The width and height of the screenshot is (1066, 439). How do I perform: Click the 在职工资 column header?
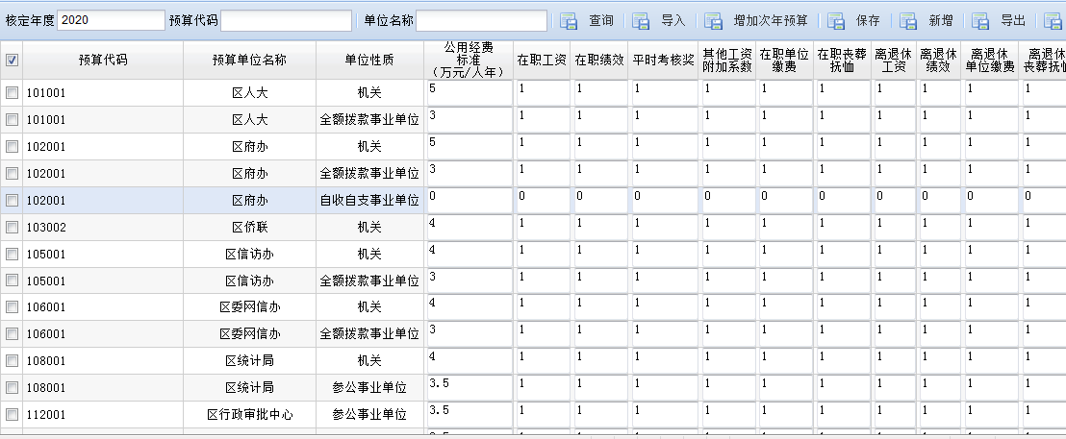(542, 61)
